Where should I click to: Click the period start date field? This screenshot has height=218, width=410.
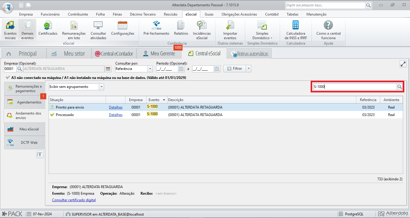point(167,69)
